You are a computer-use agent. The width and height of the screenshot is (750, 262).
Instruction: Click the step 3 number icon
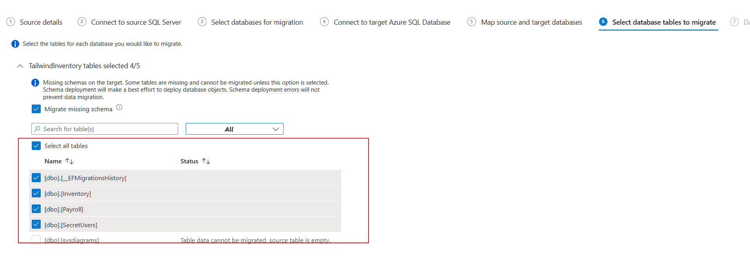(x=202, y=22)
